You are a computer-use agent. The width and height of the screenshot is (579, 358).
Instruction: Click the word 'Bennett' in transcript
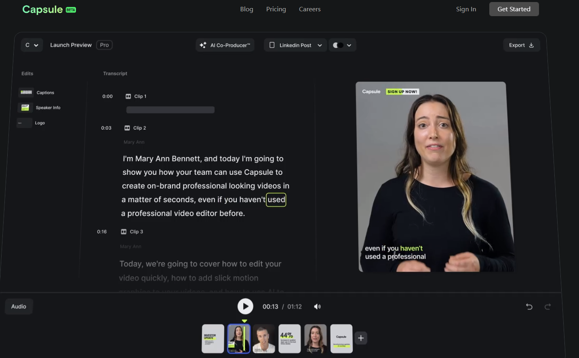point(186,159)
